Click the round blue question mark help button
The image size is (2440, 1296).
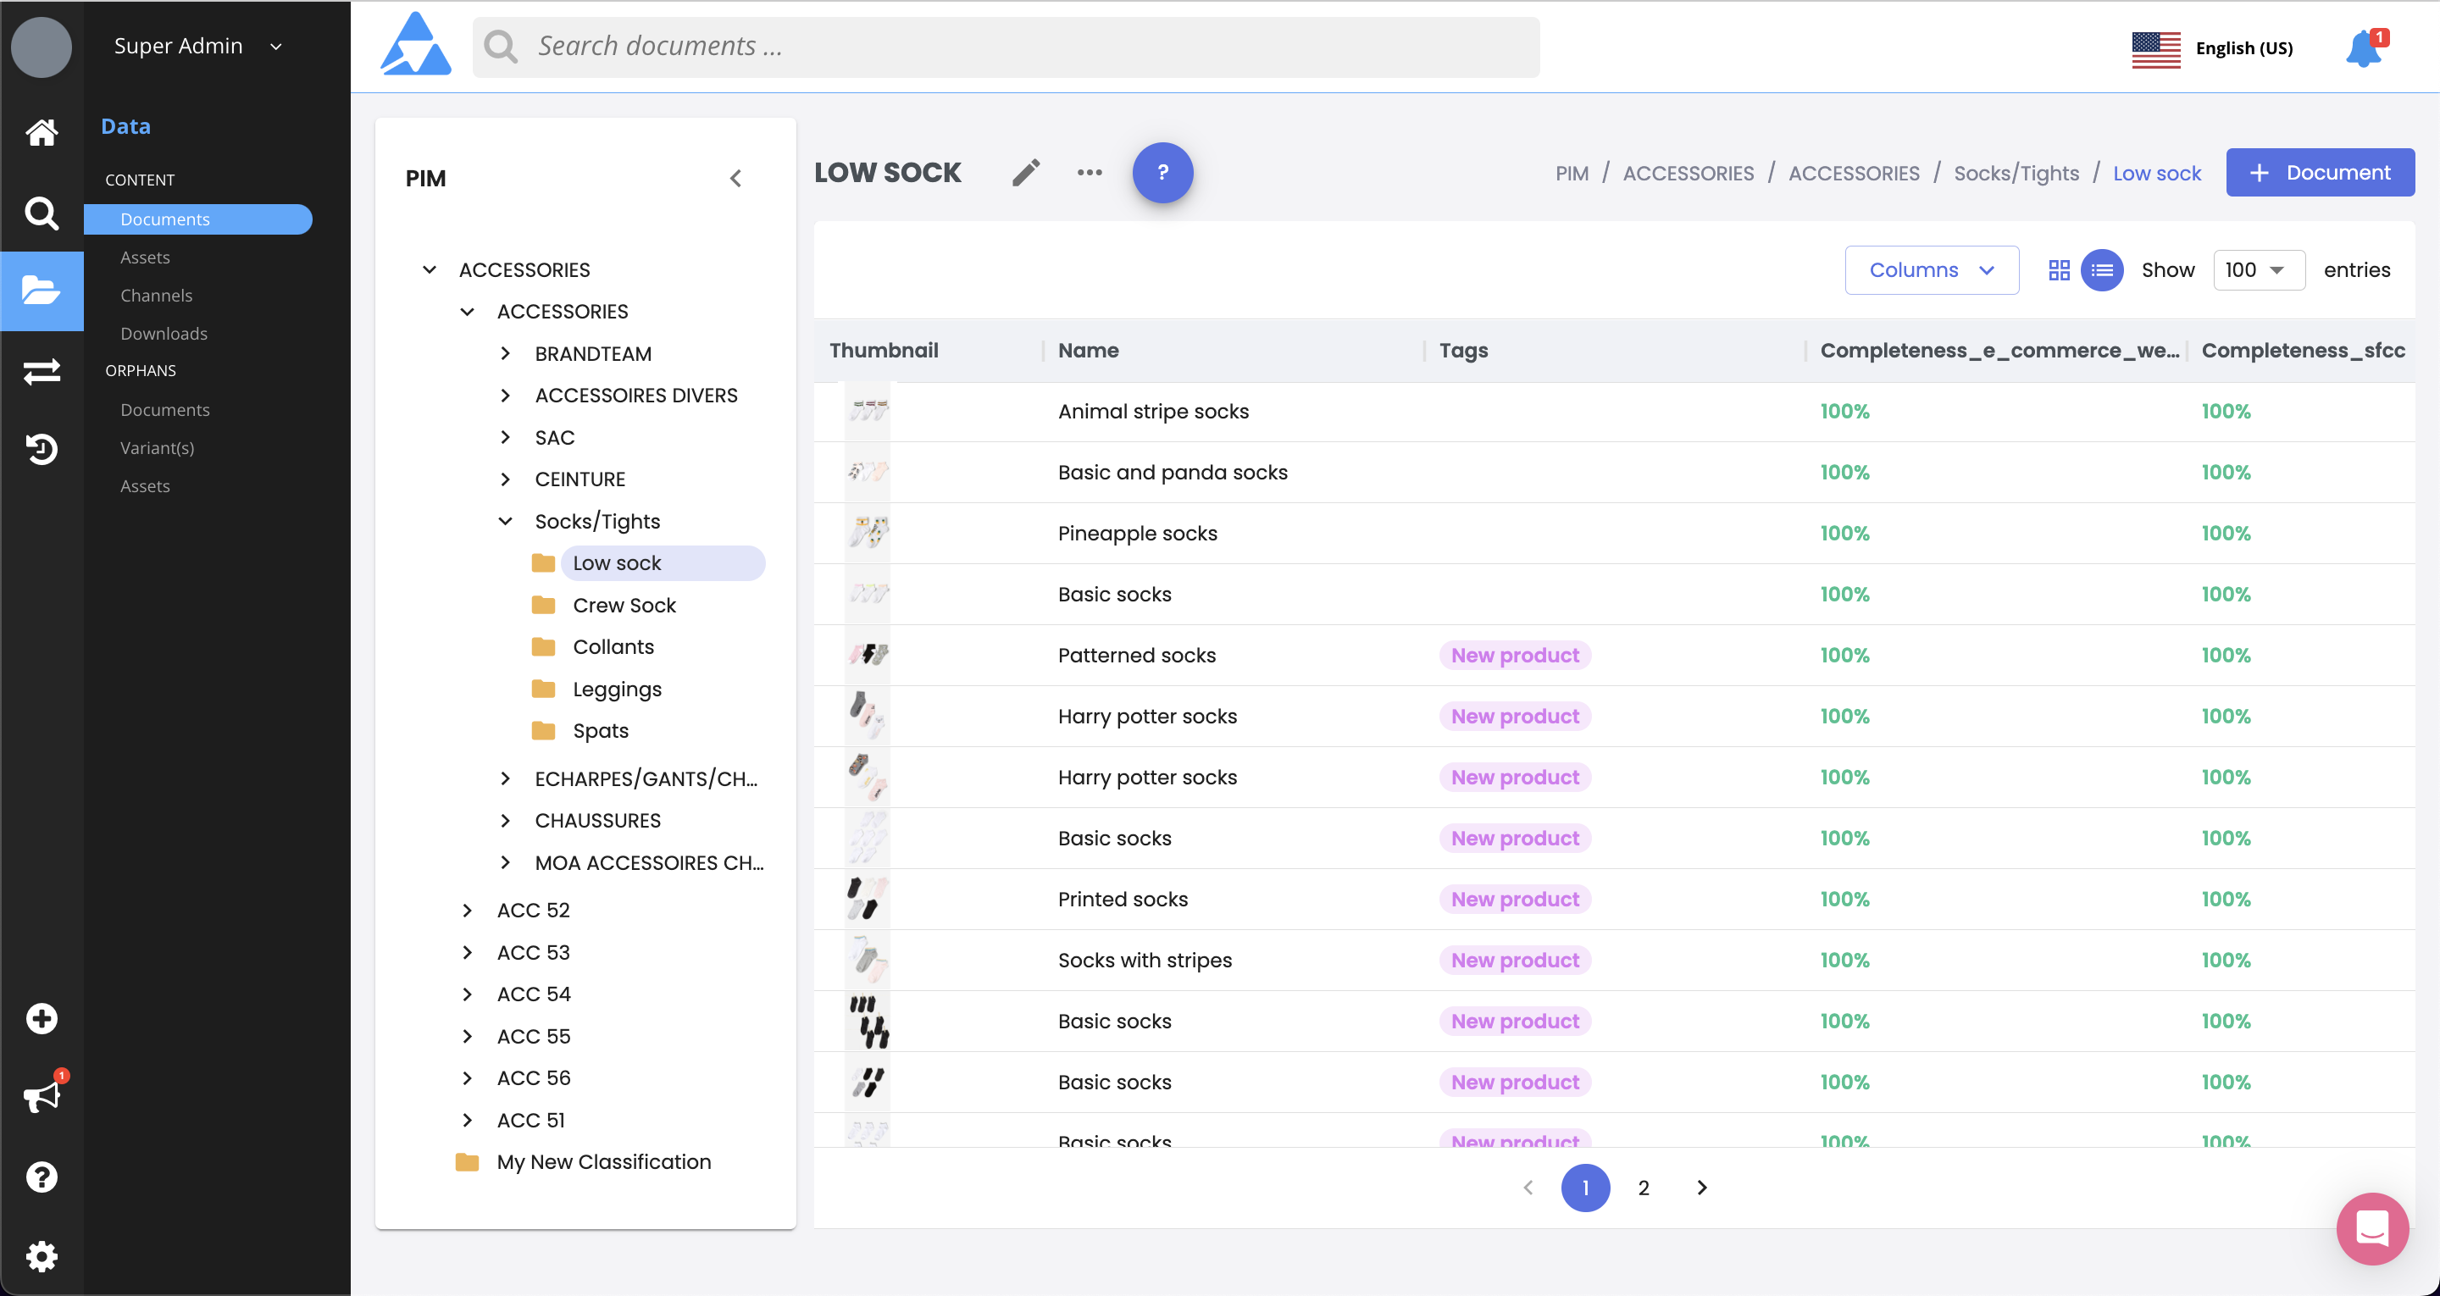(x=1162, y=173)
